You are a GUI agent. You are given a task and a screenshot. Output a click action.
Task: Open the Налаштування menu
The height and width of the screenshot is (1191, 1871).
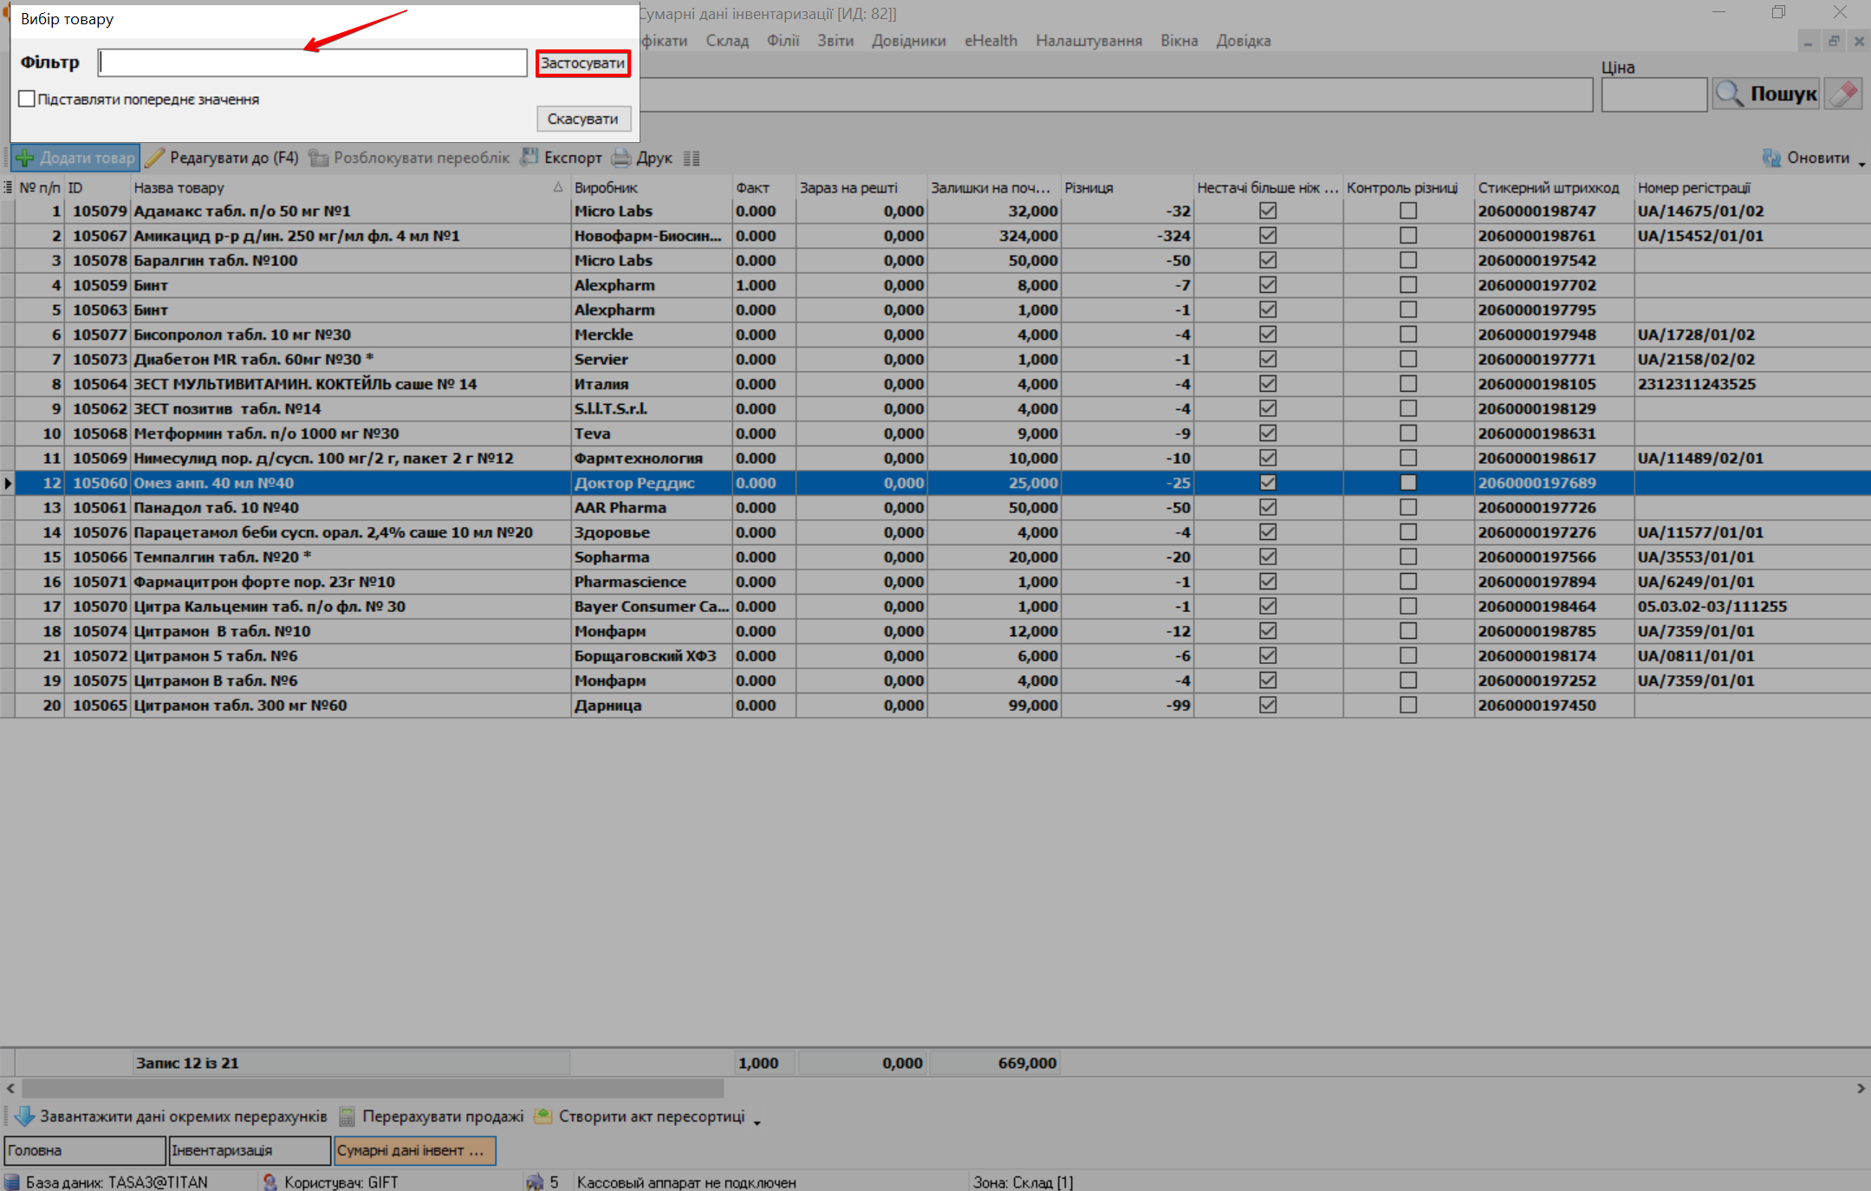point(1088,41)
